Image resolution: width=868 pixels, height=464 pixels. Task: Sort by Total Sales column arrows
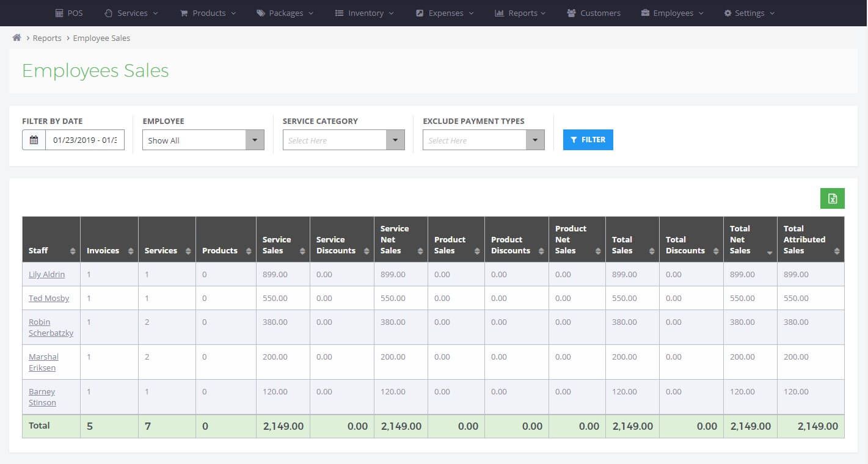coord(652,251)
